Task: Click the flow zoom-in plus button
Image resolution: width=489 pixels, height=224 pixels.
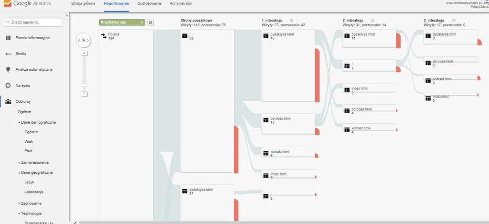Action: point(84,53)
